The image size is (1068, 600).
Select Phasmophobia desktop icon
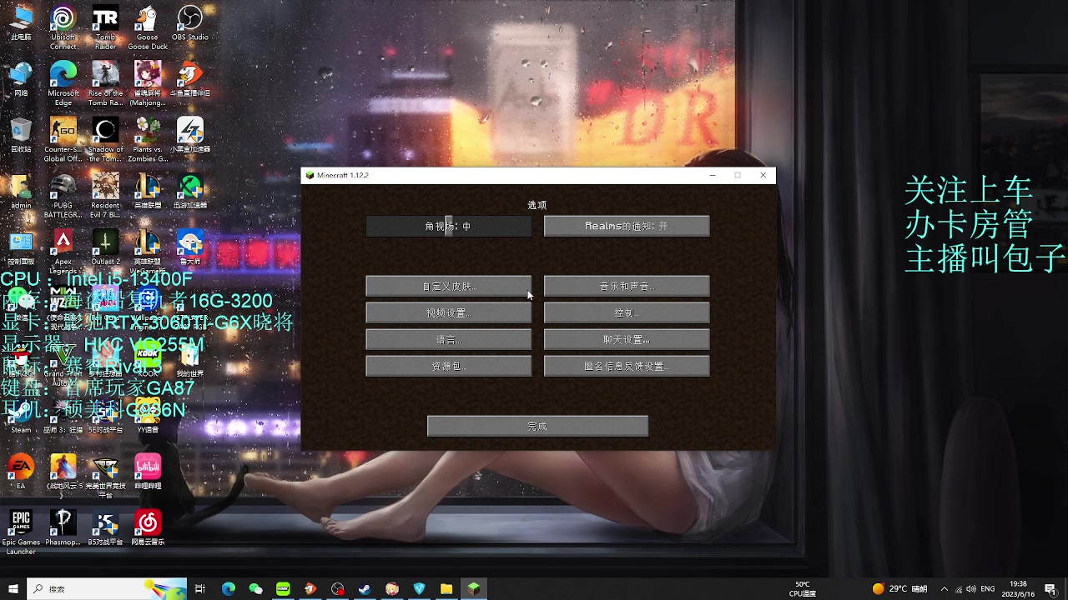point(63,527)
